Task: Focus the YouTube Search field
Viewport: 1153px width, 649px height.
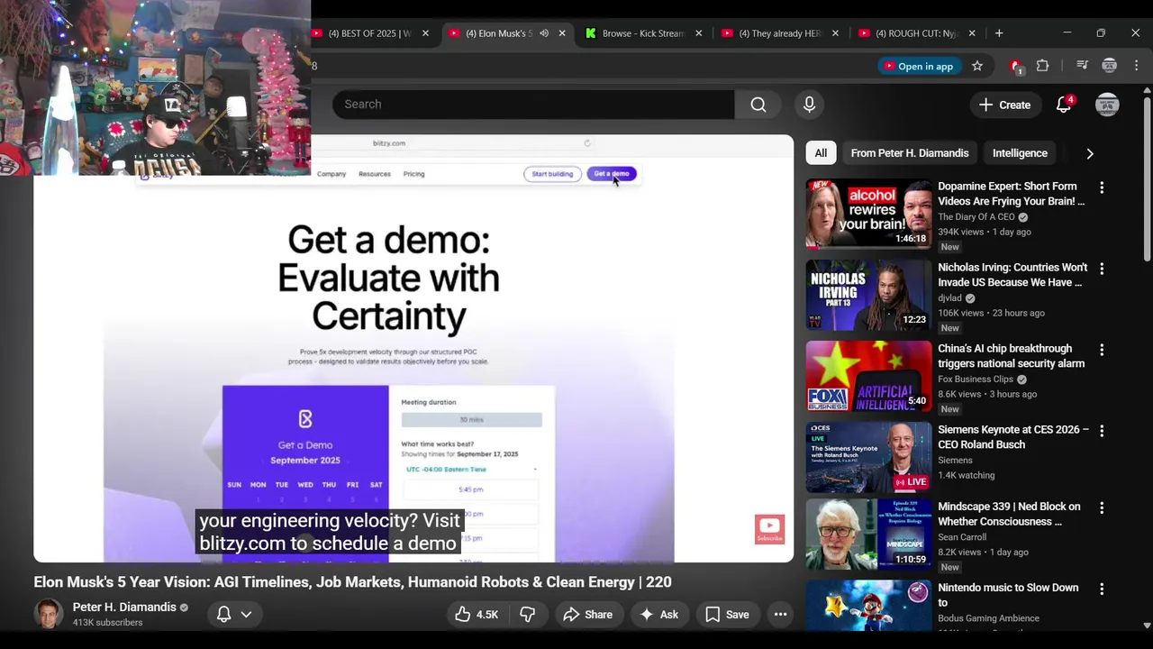Action: 533,105
